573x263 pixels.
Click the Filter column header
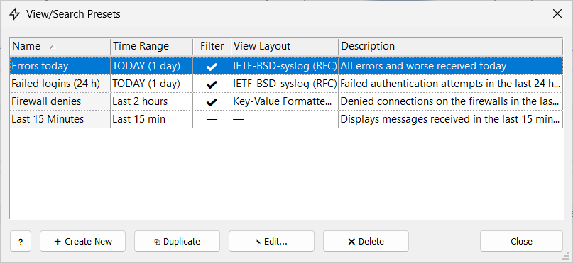(x=212, y=46)
